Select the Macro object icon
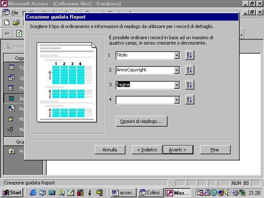 tap(10, 119)
